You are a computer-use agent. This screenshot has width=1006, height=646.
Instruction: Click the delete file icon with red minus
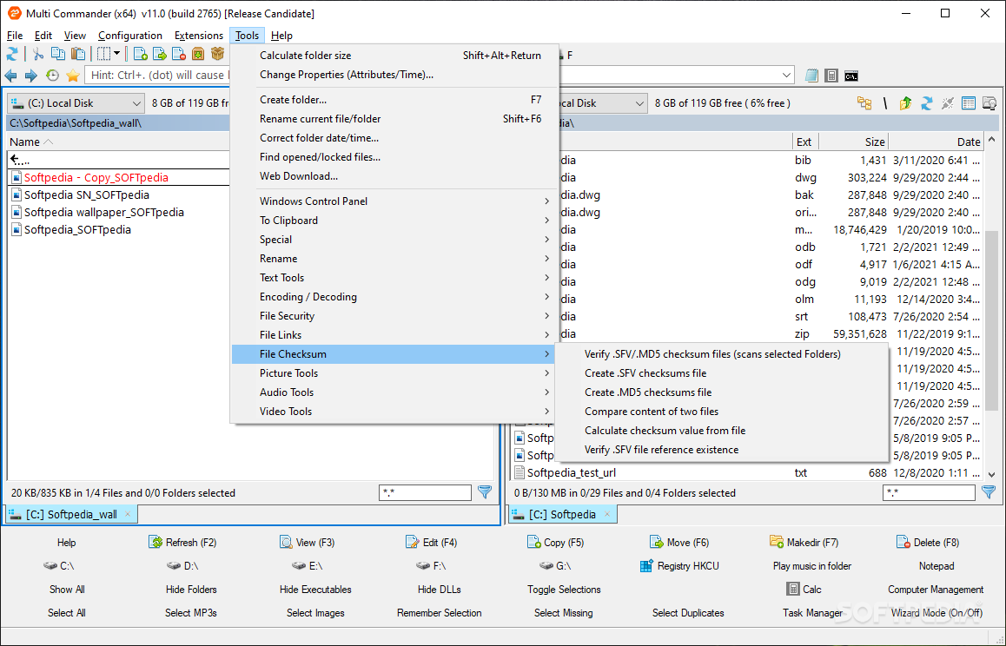point(179,55)
